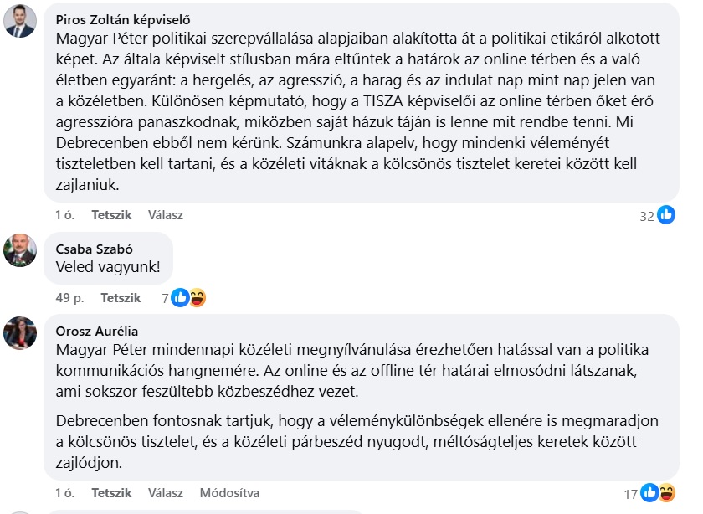Open Csaba Szabó's profile avatar
This screenshot has width=703, height=514.
[20, 250]
